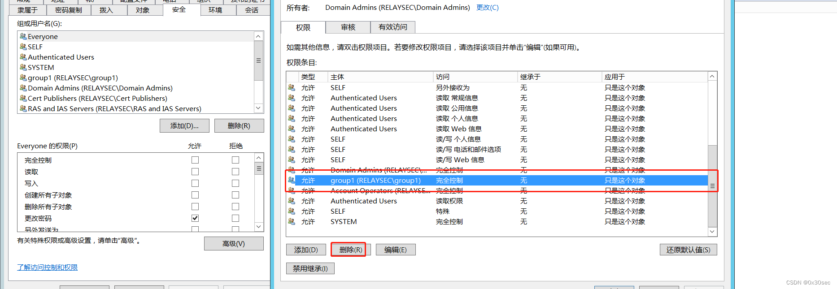
Task: Click the down arrow of the permission entries scrollbar
Action: [712, 232]
